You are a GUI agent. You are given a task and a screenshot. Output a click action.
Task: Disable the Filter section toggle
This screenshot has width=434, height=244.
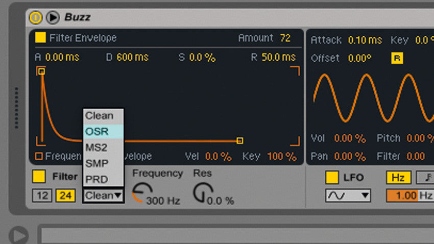pos(39,177)
